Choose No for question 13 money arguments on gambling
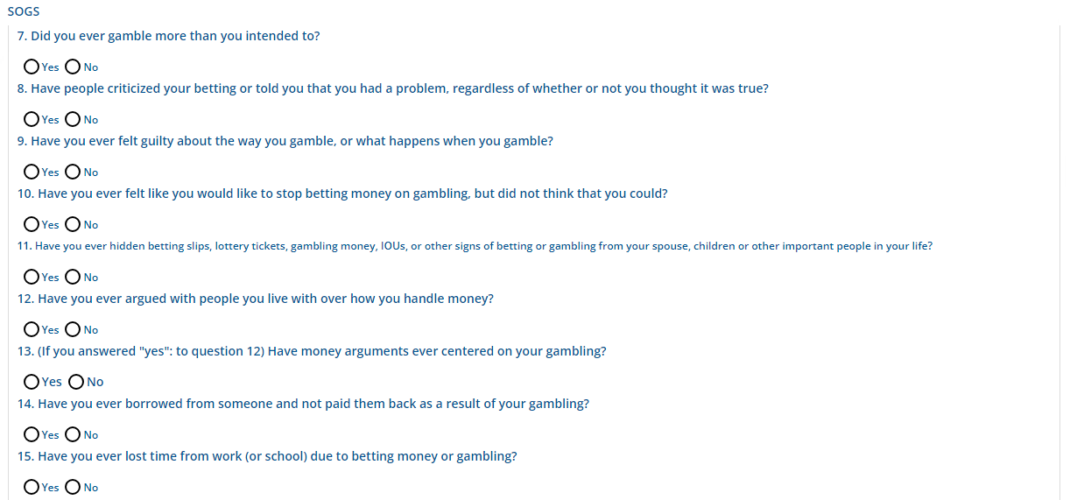The height and width of the screenshot is (500, 1084). [x=76, y=382]
